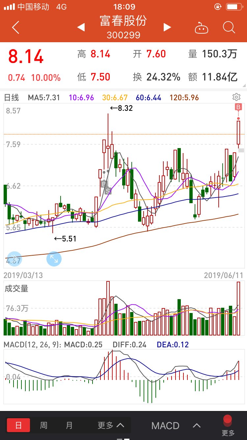Expand chart to fullscreen with blue circle

tap(54, 259)
